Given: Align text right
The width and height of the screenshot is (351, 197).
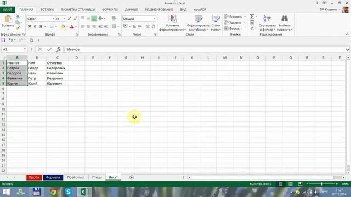Looking at the screenshot, I should click(94, 27).
